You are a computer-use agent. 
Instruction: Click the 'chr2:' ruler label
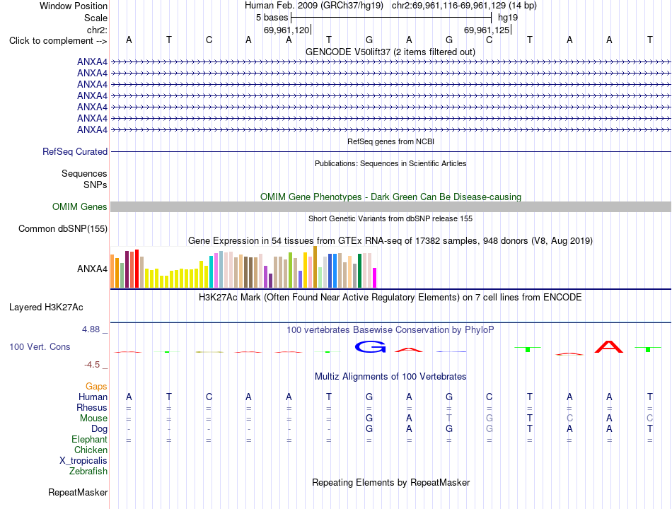(x=97, y=30)
